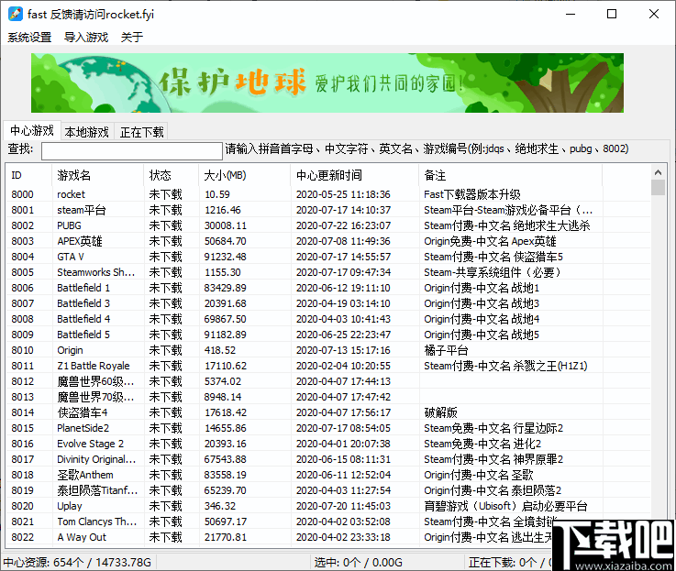676x571 pixels.
Task: Click size value 91232.48
Action: (x=225, y=257)
